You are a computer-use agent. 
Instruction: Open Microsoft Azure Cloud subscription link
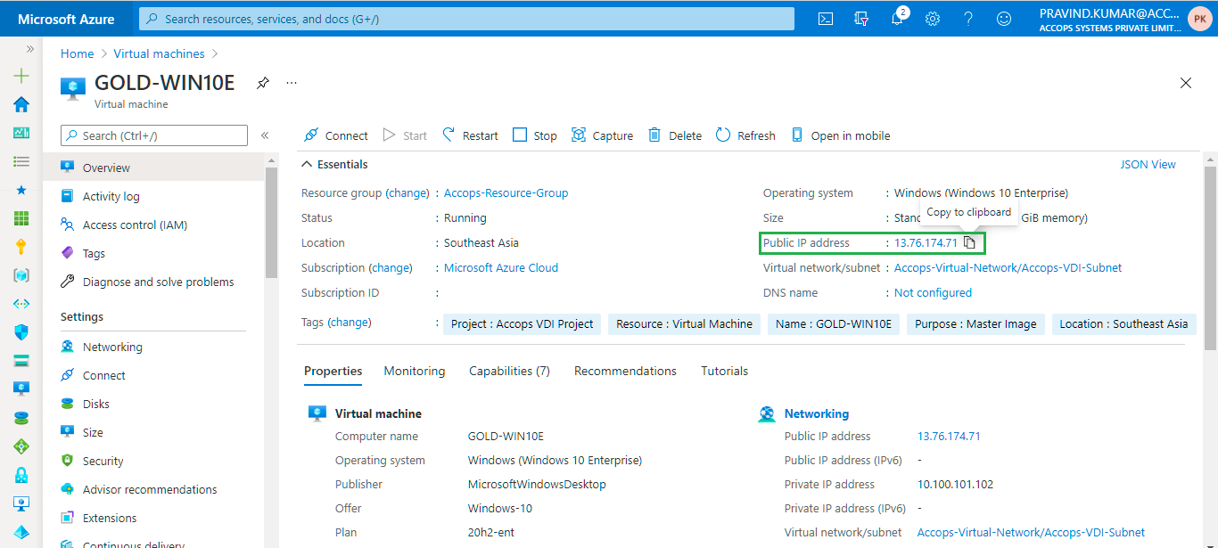(x=501, y=267)
